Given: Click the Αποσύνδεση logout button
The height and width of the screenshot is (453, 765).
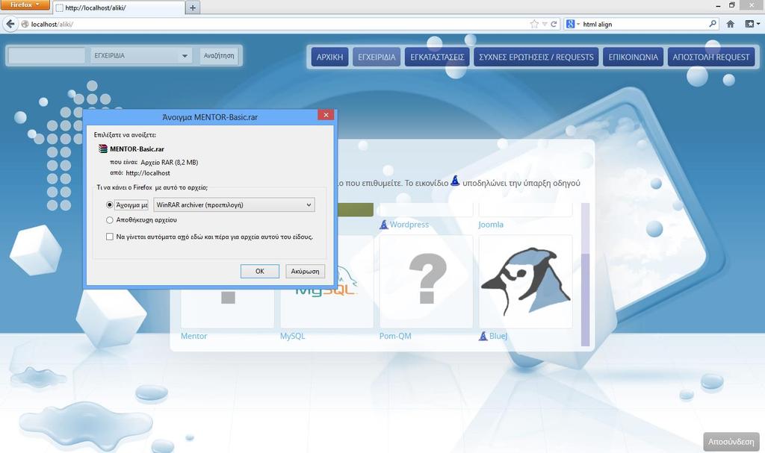Looking at the screenshot, I should tap(731, 442).
